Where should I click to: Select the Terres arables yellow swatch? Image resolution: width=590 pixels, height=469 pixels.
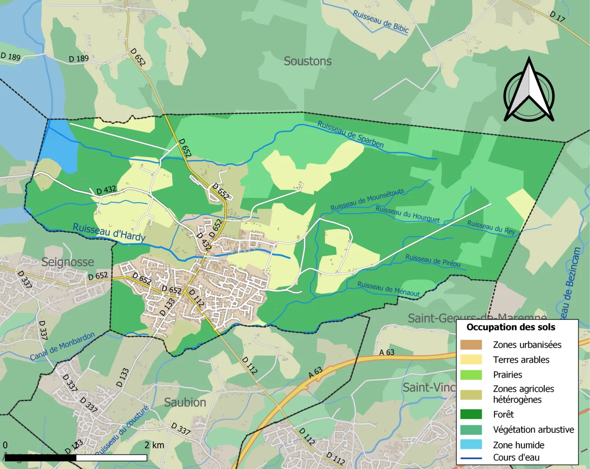click(x=471, y=360)
